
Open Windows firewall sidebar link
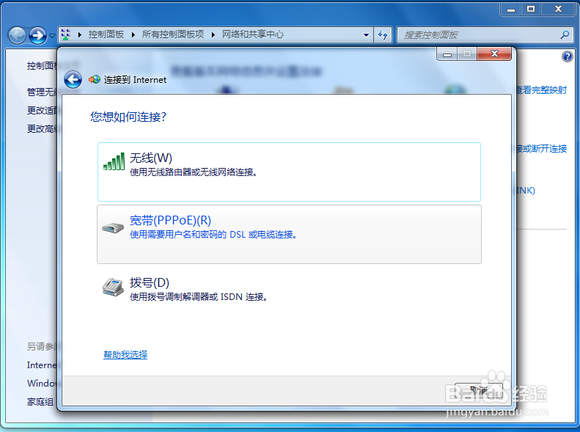click(42, 383)
